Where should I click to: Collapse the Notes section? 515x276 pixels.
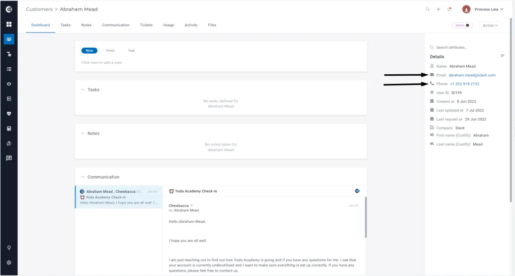pos(83,133)
